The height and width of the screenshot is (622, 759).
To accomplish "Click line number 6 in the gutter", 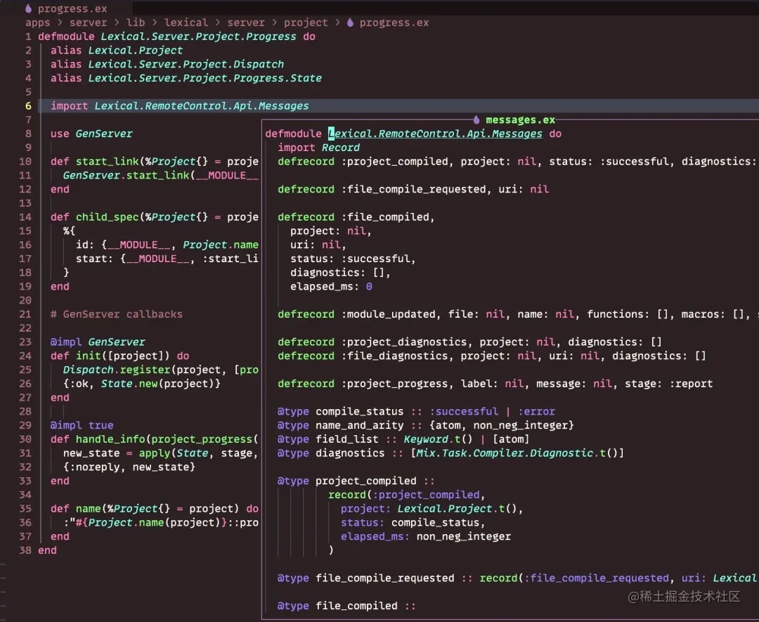I will point(29,106).
